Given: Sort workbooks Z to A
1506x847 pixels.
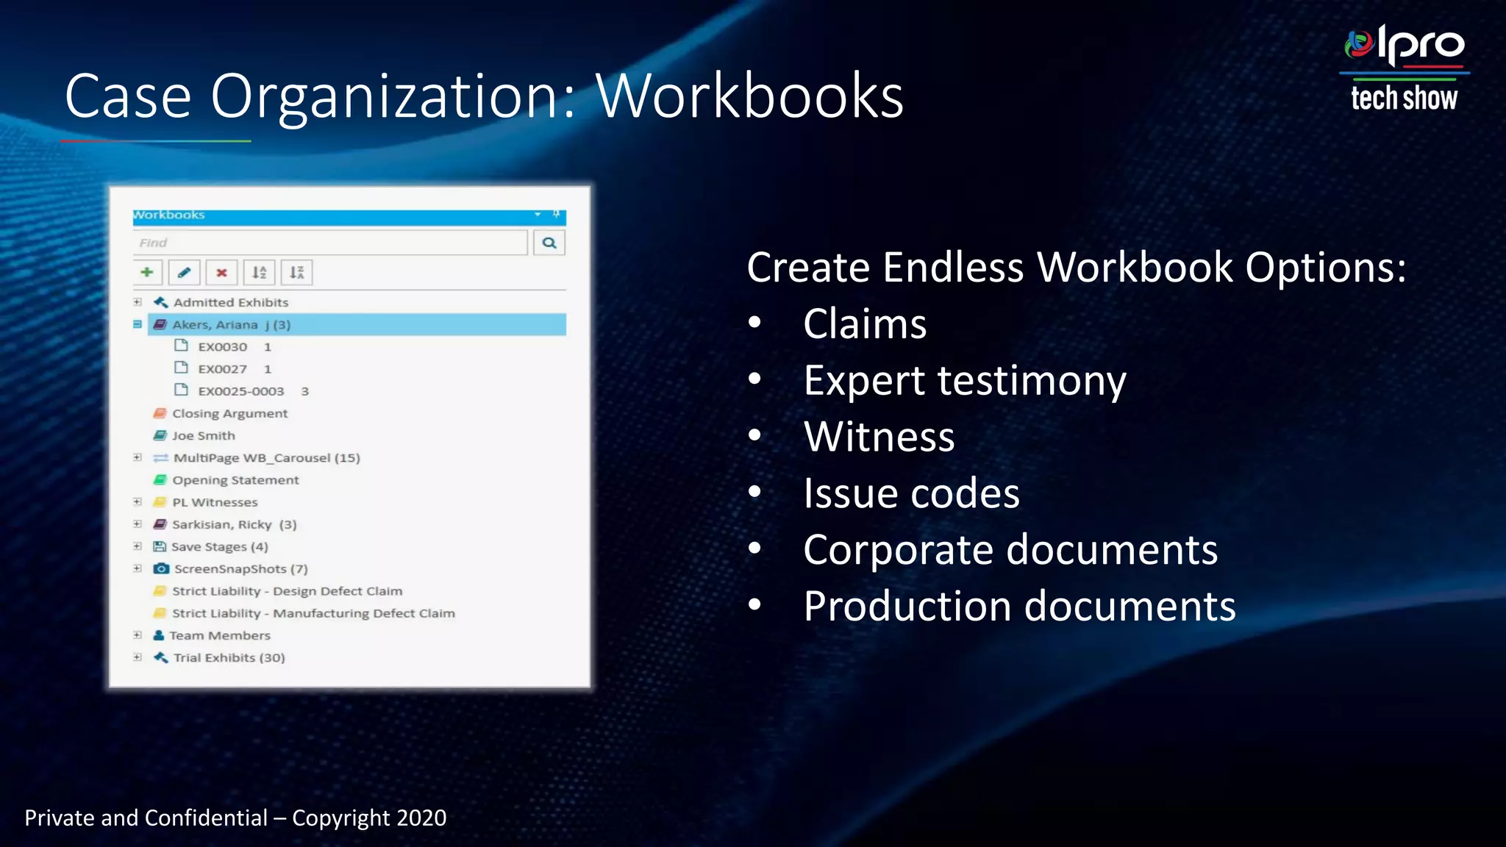Looking at the screenshot, I should [296, 273].
